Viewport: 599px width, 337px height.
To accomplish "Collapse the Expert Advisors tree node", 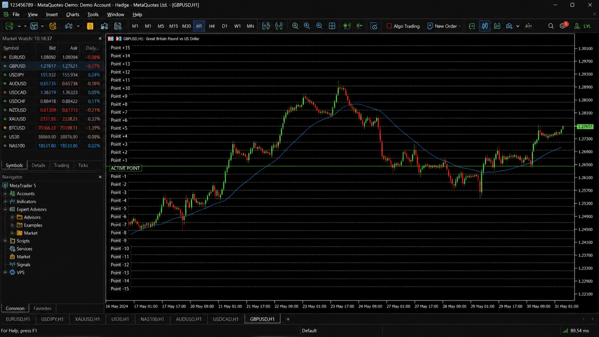I will point(5,209).
